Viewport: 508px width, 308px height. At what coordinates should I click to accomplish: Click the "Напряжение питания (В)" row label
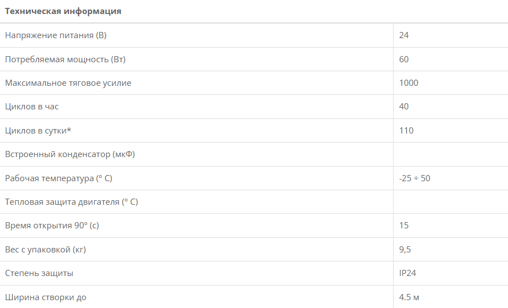point(56,35)
